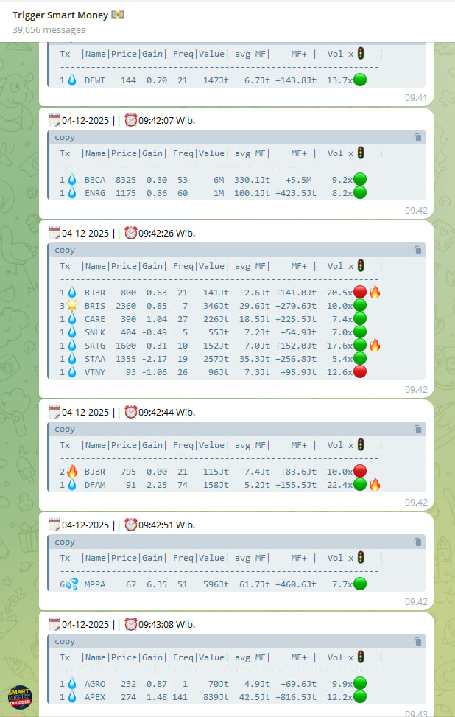Select the APEX ticker name
Image resolution: width=455 pixels, height=717 pixels.
[x=94, y=697]
